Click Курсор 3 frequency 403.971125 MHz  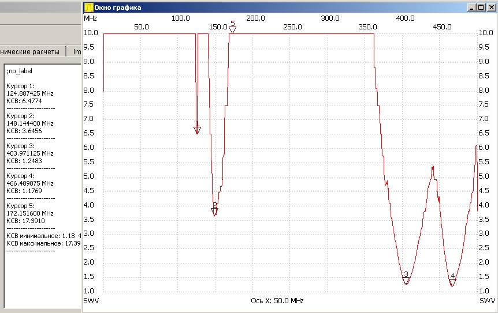point(30,153)
